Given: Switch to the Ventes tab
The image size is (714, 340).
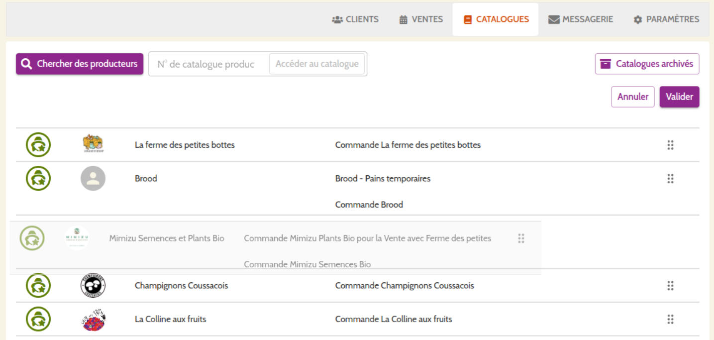Looking at the screenshot, I should (421, 19).
